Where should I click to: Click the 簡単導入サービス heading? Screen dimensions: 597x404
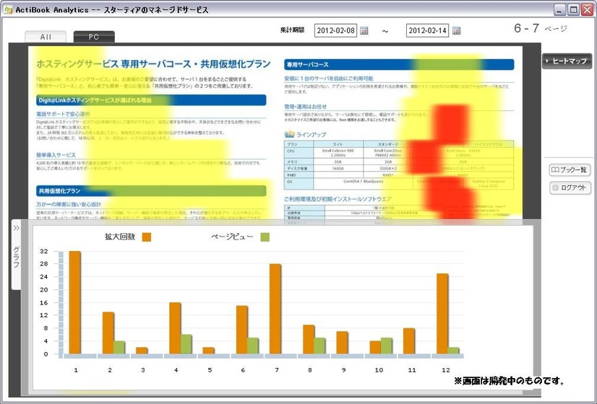coord(56,155)
